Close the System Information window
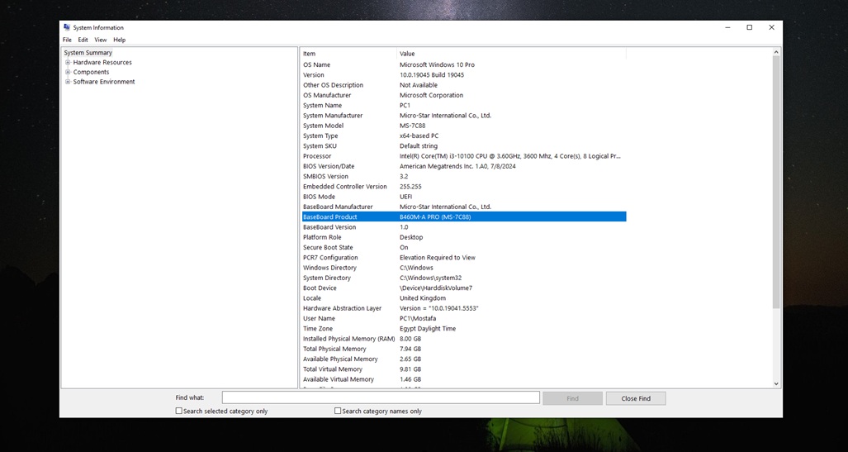 click(x=772, y=27)
